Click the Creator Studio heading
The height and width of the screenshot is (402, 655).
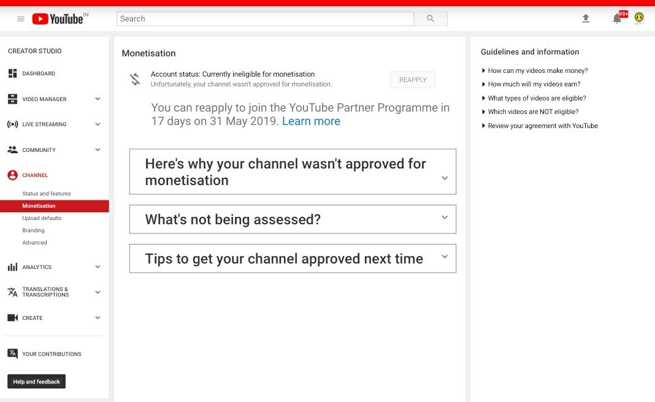(x=35, y=51)
